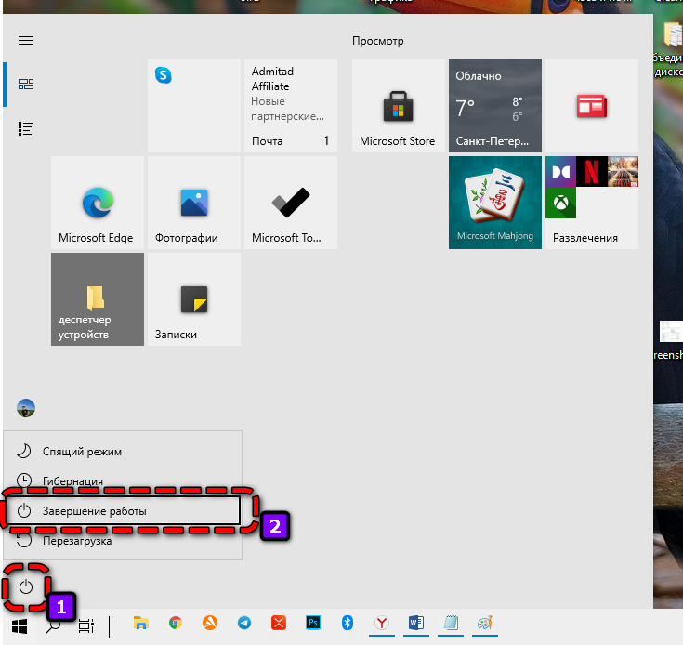Open the weather tile for Санкт-Петербург
Viewport: 683px width, 645px height.
point(494,106)
